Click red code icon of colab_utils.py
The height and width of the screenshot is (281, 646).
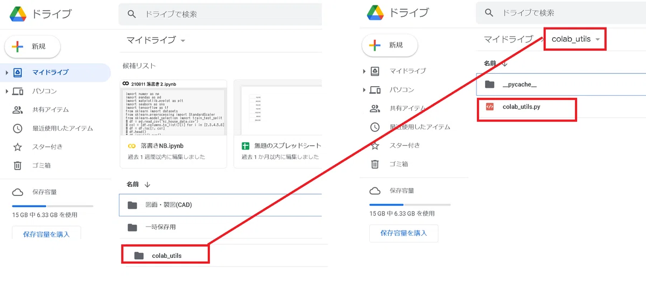489,107
